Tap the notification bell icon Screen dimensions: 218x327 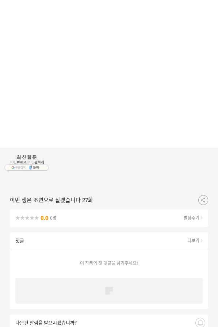click(x=200, y=322)
